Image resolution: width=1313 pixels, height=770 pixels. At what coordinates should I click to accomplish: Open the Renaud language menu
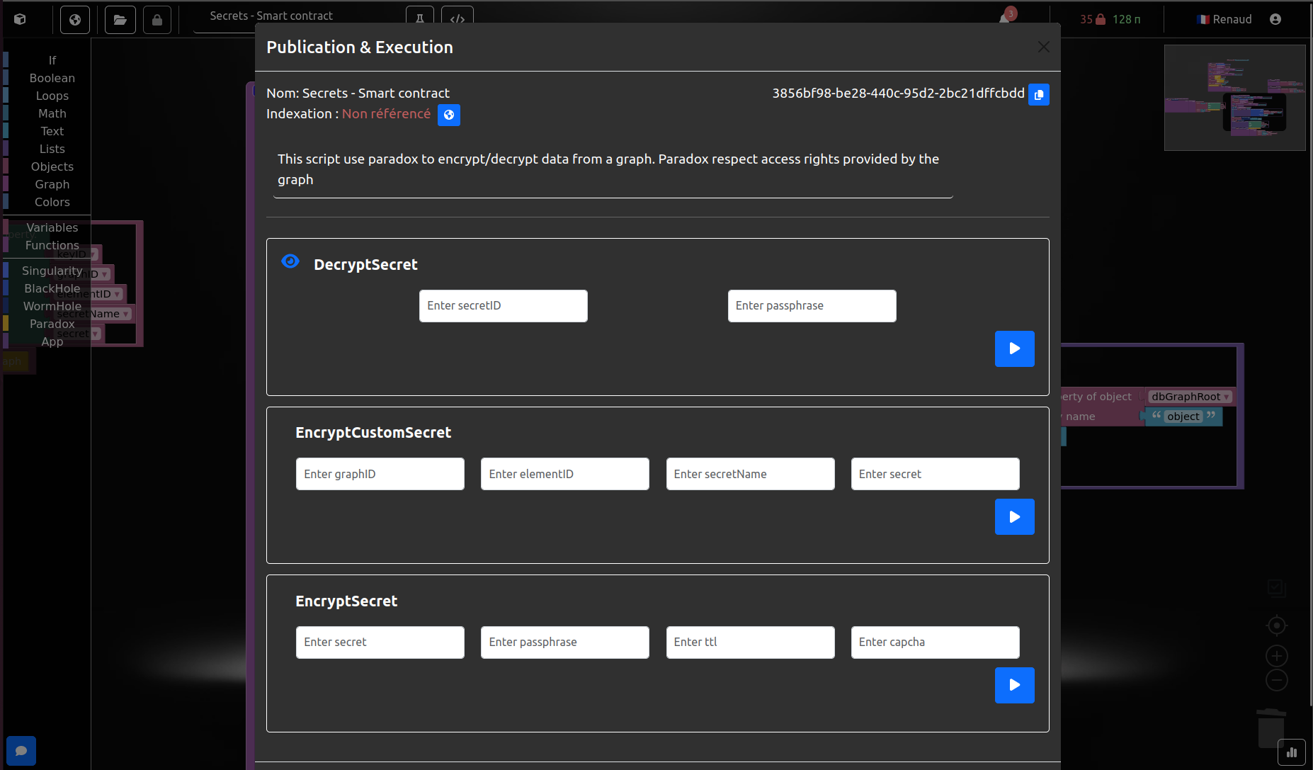pos(1224,19)
